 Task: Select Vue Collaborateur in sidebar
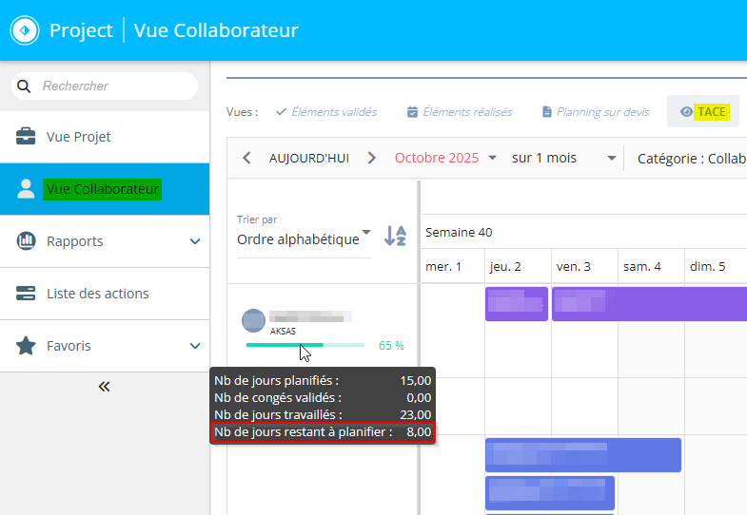(x=103, y=189)
